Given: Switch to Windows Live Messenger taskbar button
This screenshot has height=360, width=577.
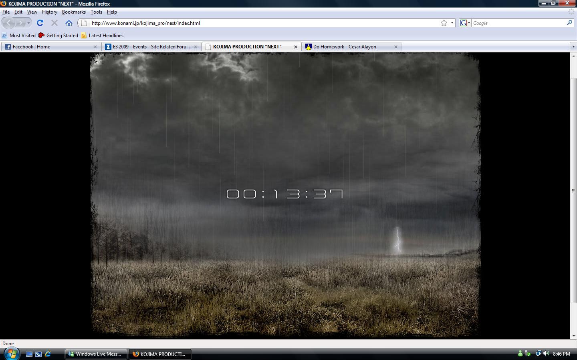Looking at the screenshot, I should (x=96, y=354).
